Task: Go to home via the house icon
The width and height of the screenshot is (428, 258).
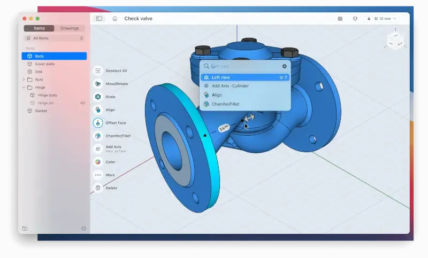Action: tap(115, 19)
